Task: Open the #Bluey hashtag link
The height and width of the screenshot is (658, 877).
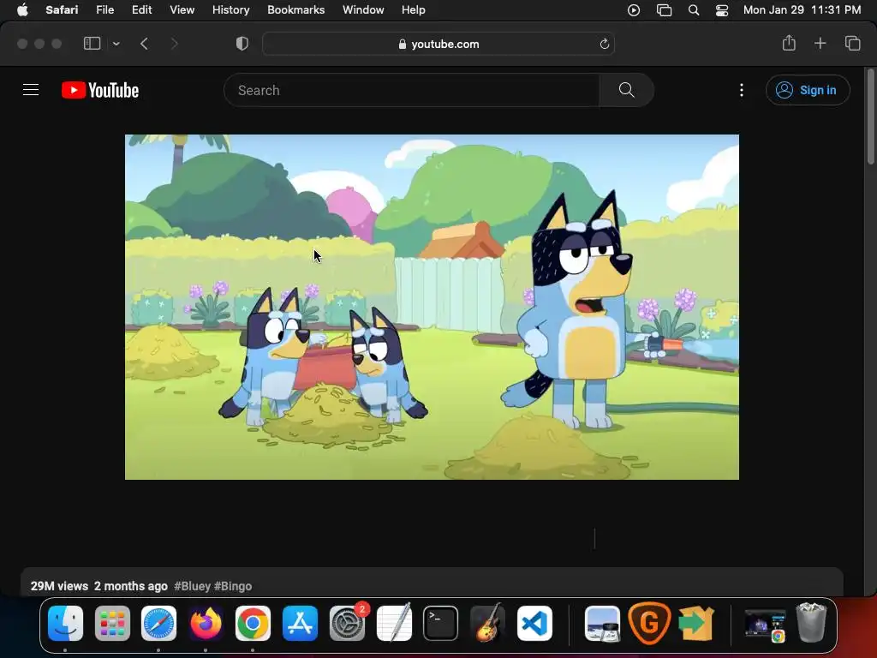Action: (192, 586)
